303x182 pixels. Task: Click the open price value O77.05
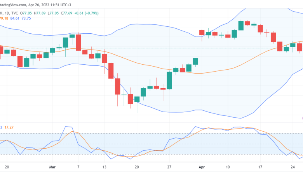pyautogui.click(x=26, y=13)
